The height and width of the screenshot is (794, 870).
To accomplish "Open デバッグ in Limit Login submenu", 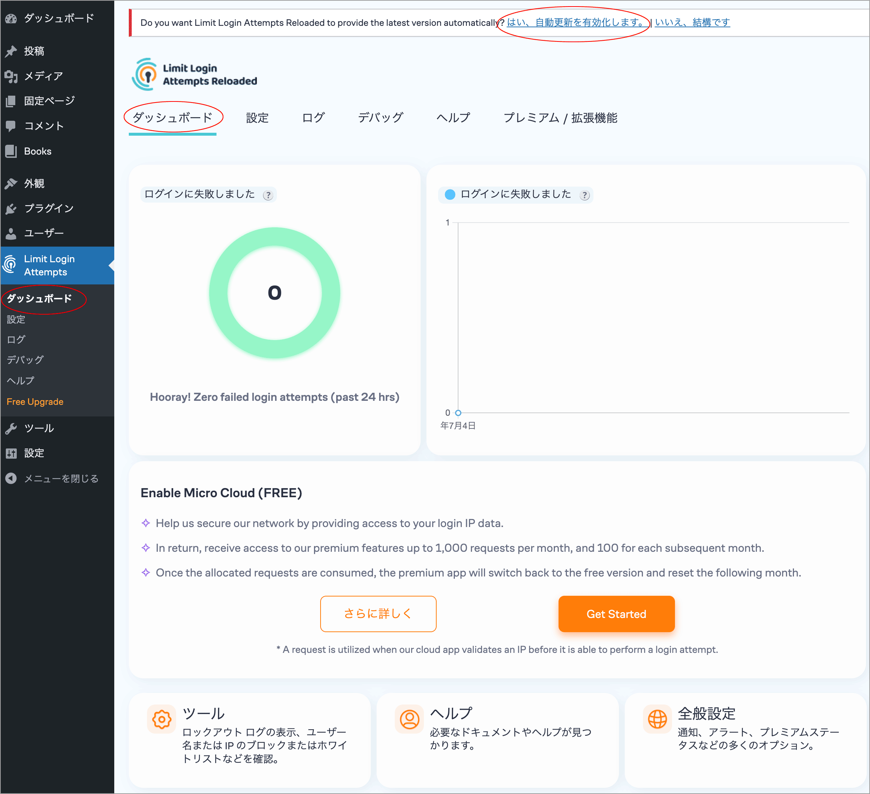I will click(25, 360).
